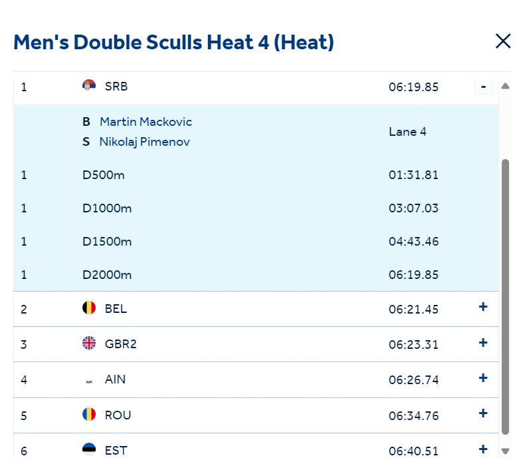525x470 pixels.
Task: Open Martin Mackovic athlete profile
Action: point(146,122)
